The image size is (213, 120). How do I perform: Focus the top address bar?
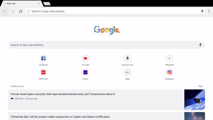[x=115, y=11]
